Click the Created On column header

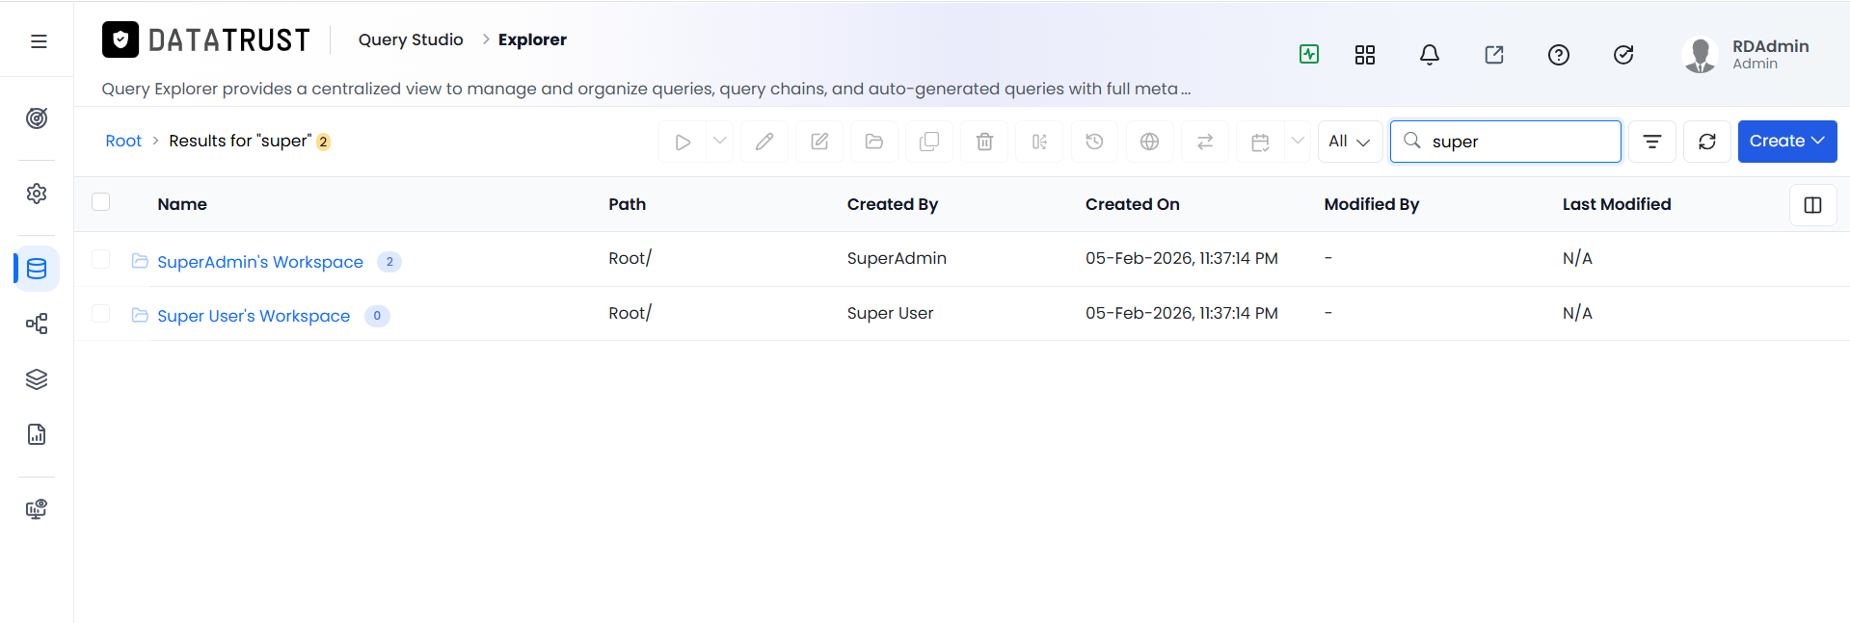click(x=1133, y=204)
